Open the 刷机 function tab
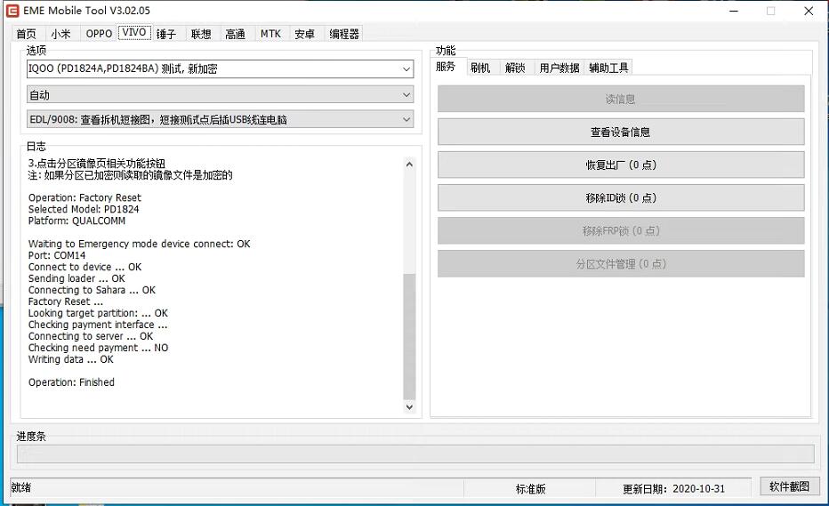This screenshot has width=829, height=506. 480,68
